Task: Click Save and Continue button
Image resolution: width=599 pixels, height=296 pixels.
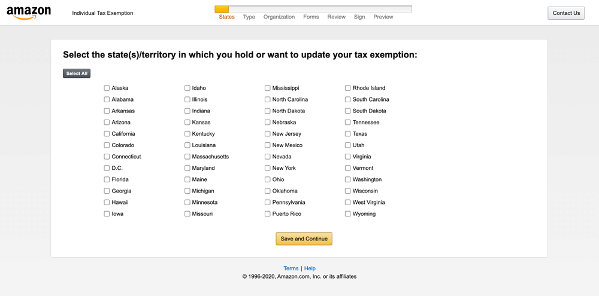Action: [304, 239]
